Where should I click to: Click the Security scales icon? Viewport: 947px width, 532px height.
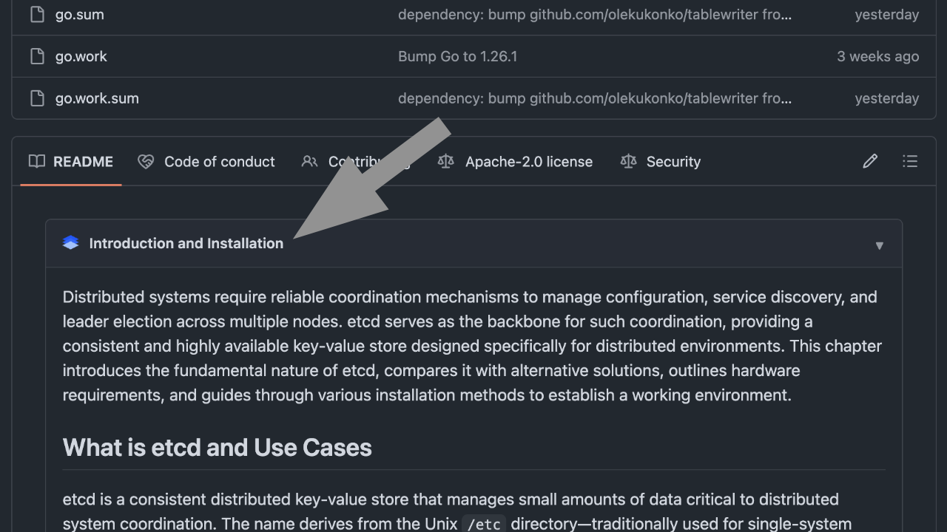click(628, 161)
